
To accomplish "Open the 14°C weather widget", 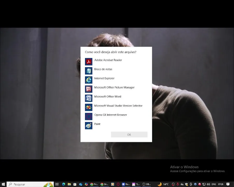I will point(163,184).
